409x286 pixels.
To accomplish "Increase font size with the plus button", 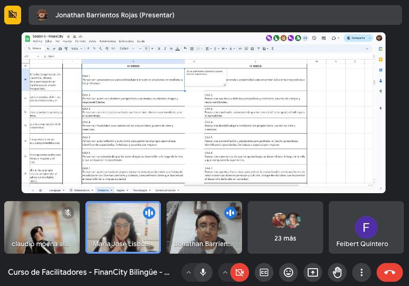I will point(152,49).
